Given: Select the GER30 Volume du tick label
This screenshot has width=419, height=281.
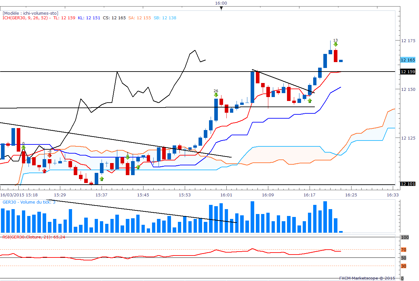Looking at the screenshot, I should [29, 202].
